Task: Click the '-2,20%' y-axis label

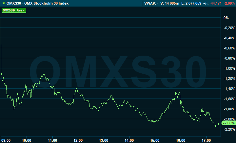Action: (229, 129)
